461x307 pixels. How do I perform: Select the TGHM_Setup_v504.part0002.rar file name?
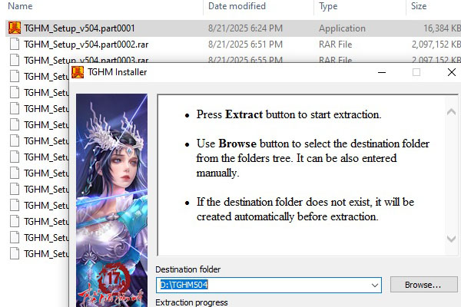click(85, 44)
